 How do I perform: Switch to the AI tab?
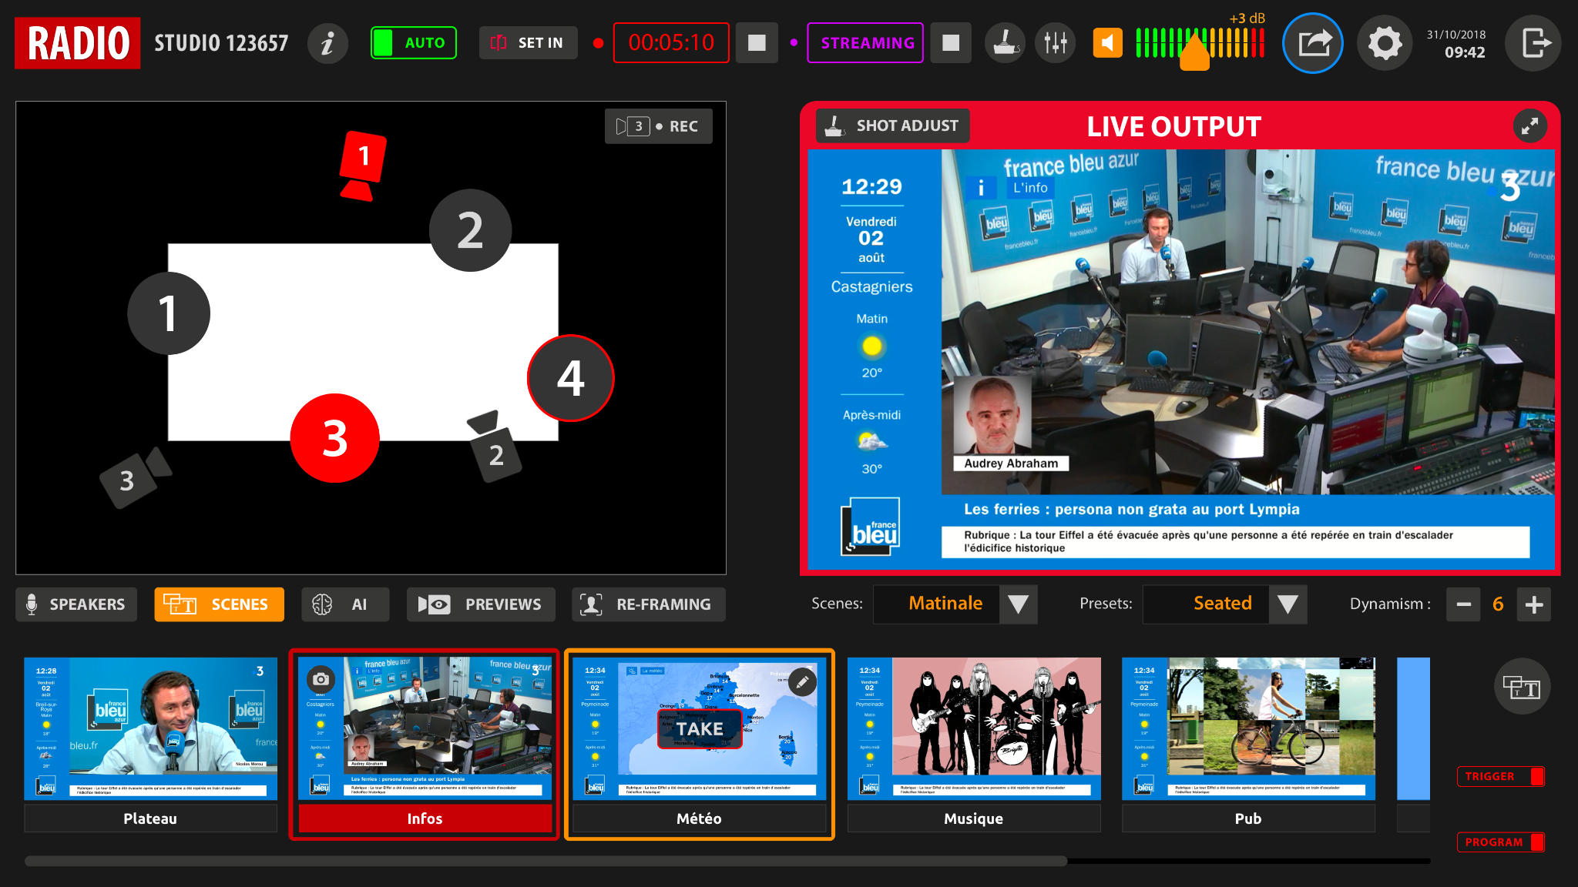pos(345,604)
